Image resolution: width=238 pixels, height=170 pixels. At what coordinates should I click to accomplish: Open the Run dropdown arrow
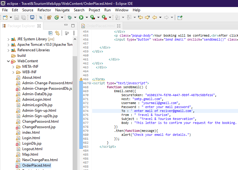tap(86, 18)
